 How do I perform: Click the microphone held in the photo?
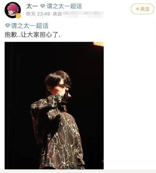(67, 93)
